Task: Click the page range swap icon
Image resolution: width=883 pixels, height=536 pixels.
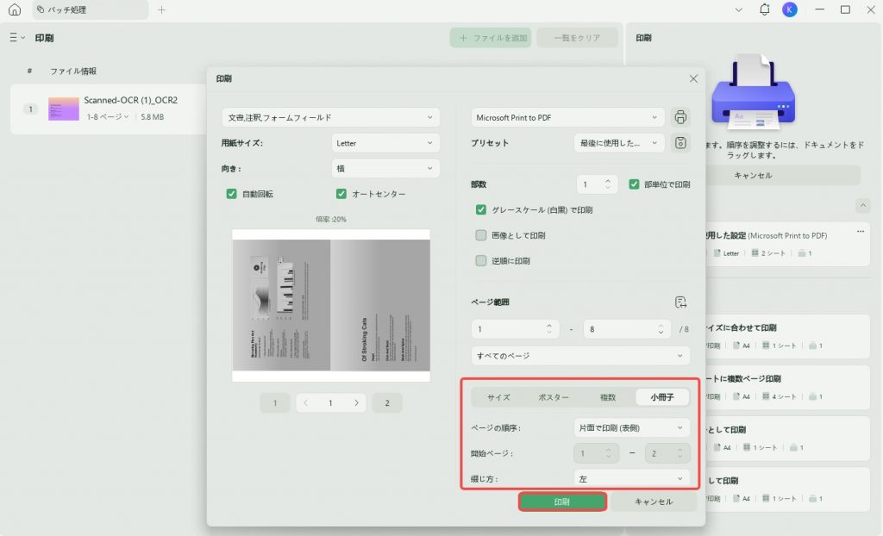Action: point(680,302)
